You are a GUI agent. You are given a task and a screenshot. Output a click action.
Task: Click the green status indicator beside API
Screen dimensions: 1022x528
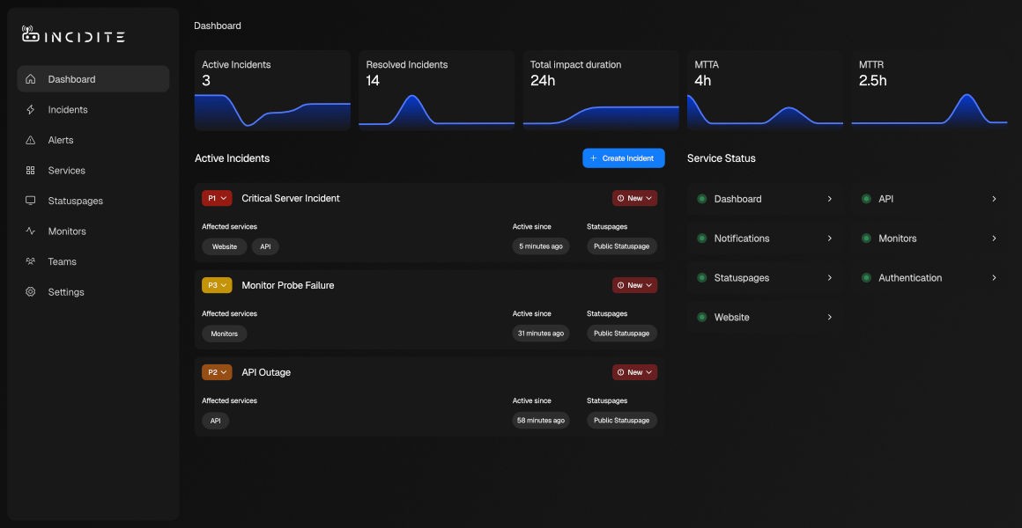pos(868,198)
